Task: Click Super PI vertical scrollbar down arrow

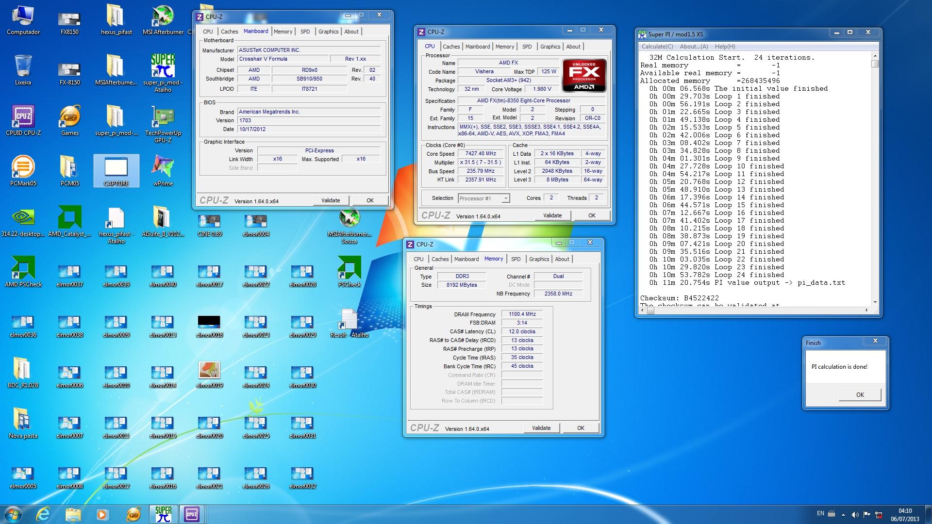Action: [x=875, y=302]
